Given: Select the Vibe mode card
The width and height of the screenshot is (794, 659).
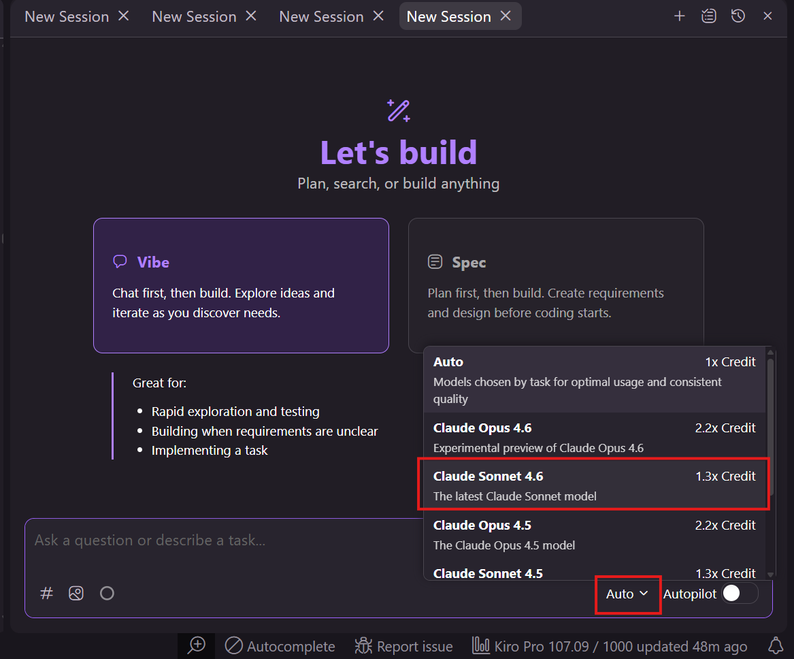Looking at the screenshot, I should tap(241, 285).
